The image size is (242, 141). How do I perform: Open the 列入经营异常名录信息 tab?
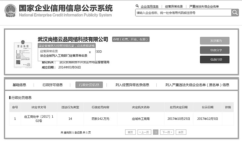[132, 85]
